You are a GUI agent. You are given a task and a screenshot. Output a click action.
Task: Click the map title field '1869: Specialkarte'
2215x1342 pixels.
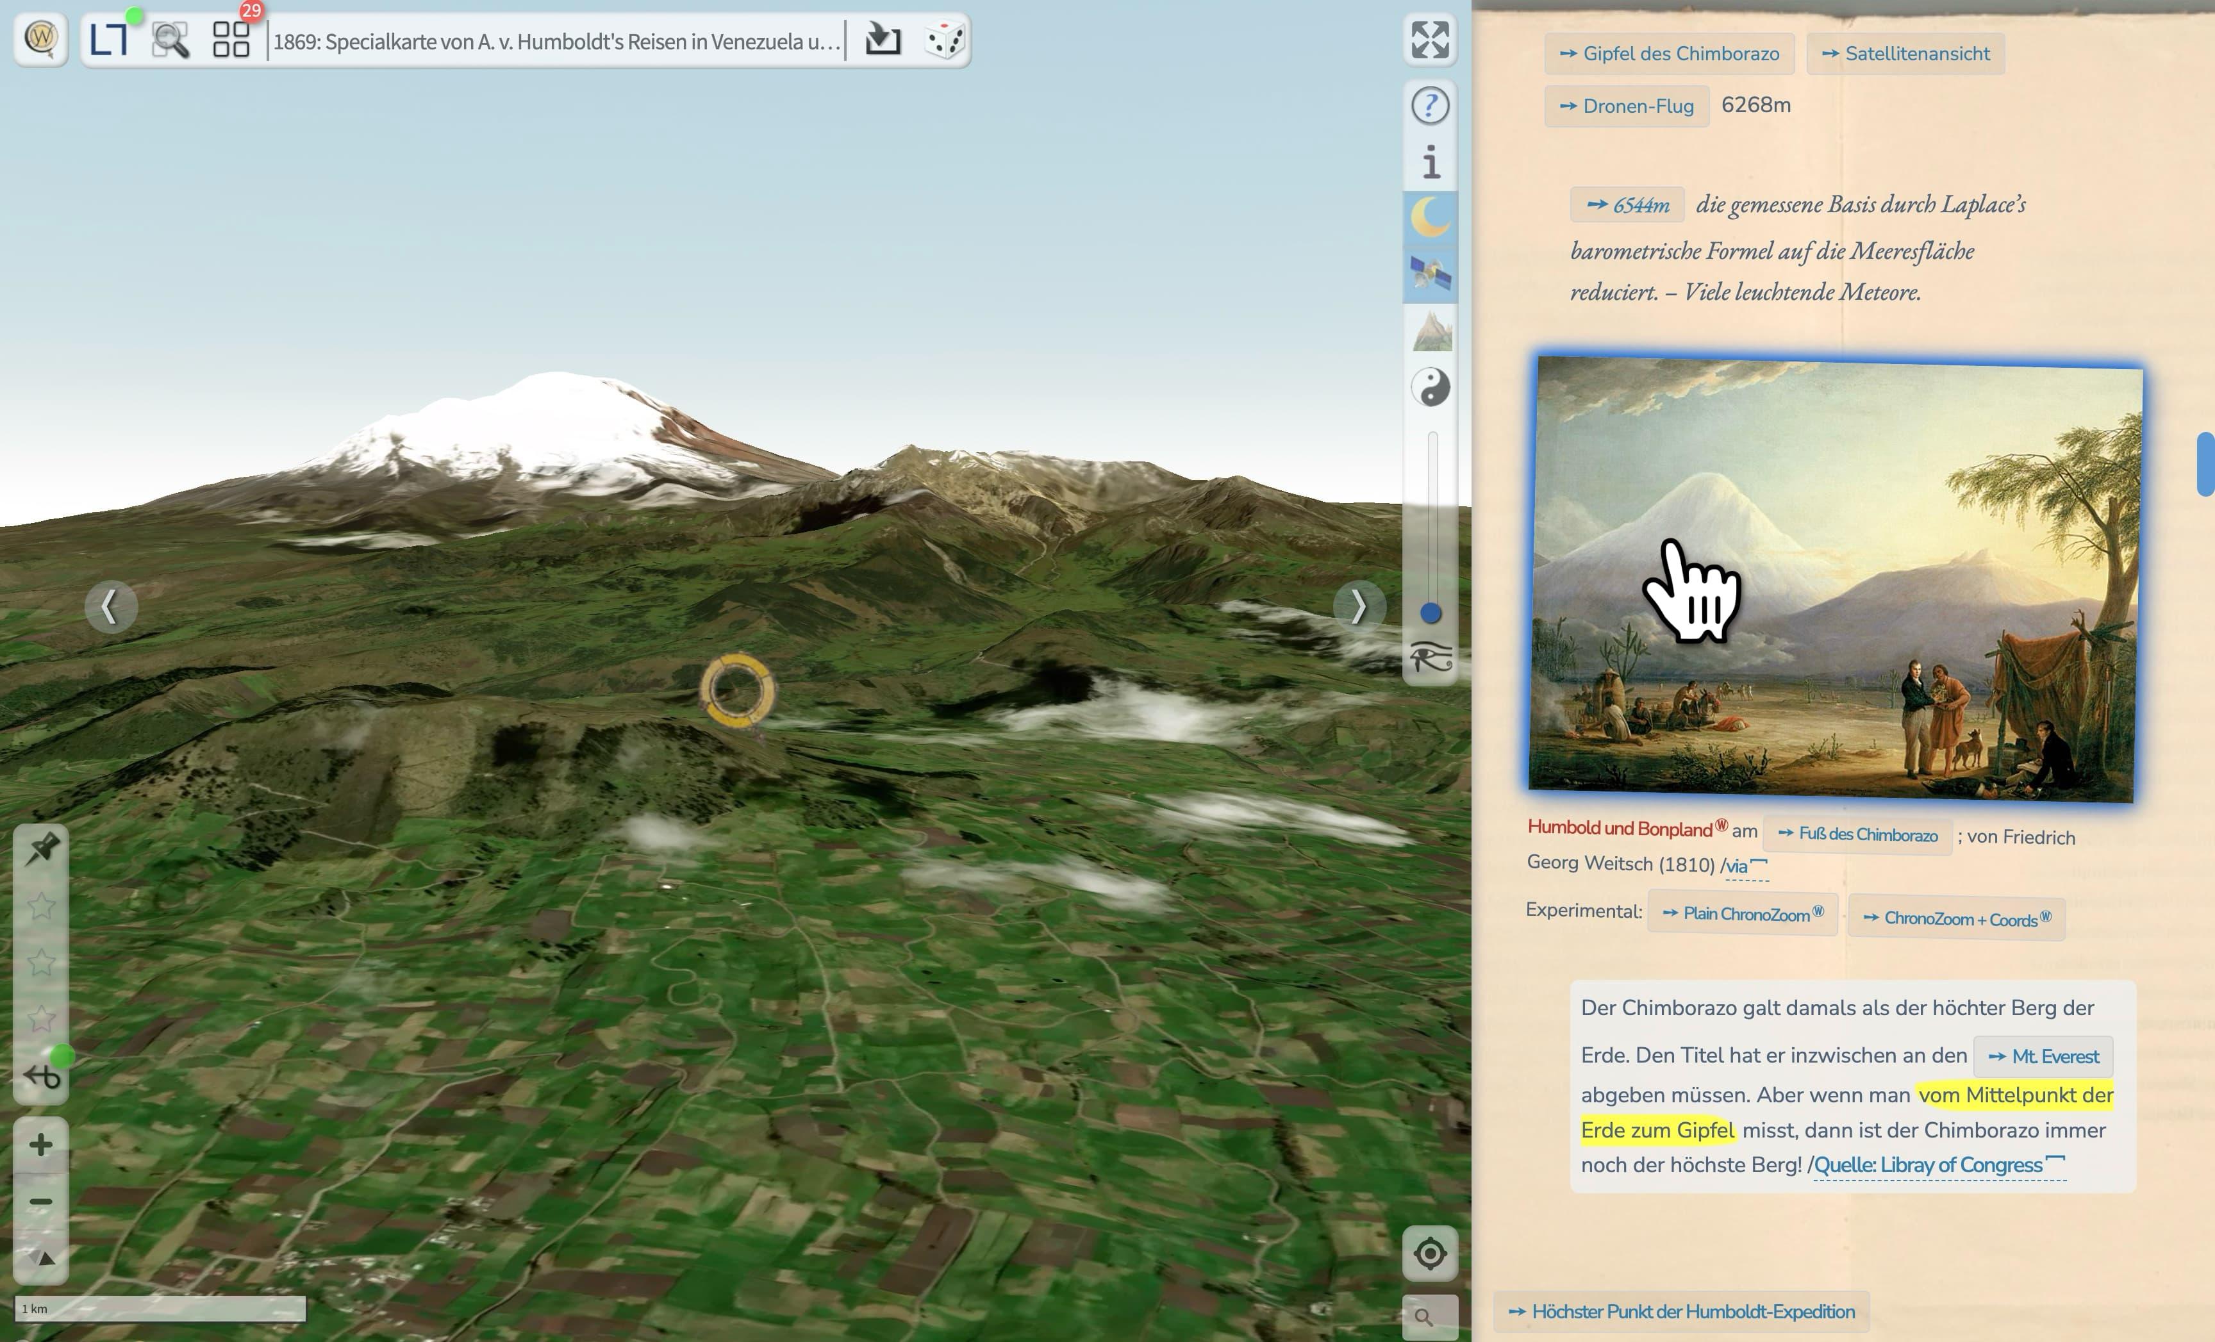[558, 42]
